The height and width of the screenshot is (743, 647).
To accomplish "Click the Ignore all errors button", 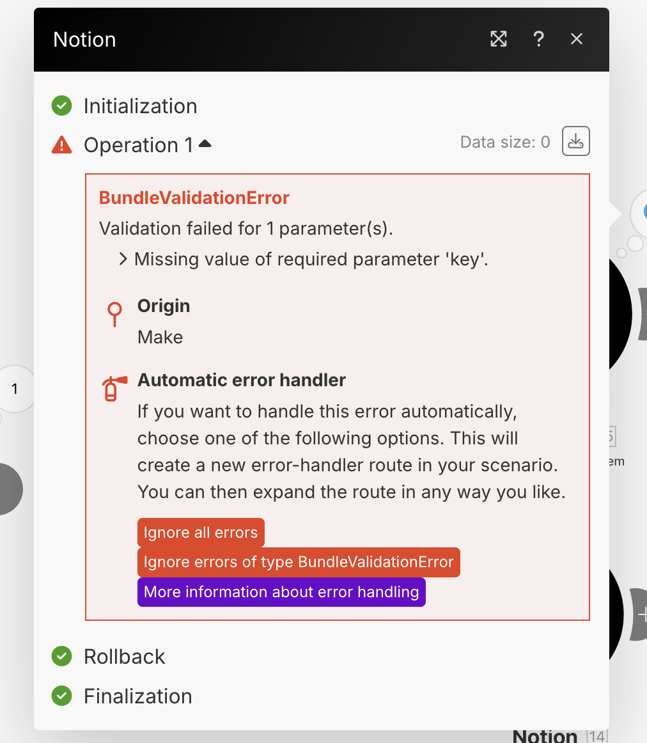I will coord(201,533).
